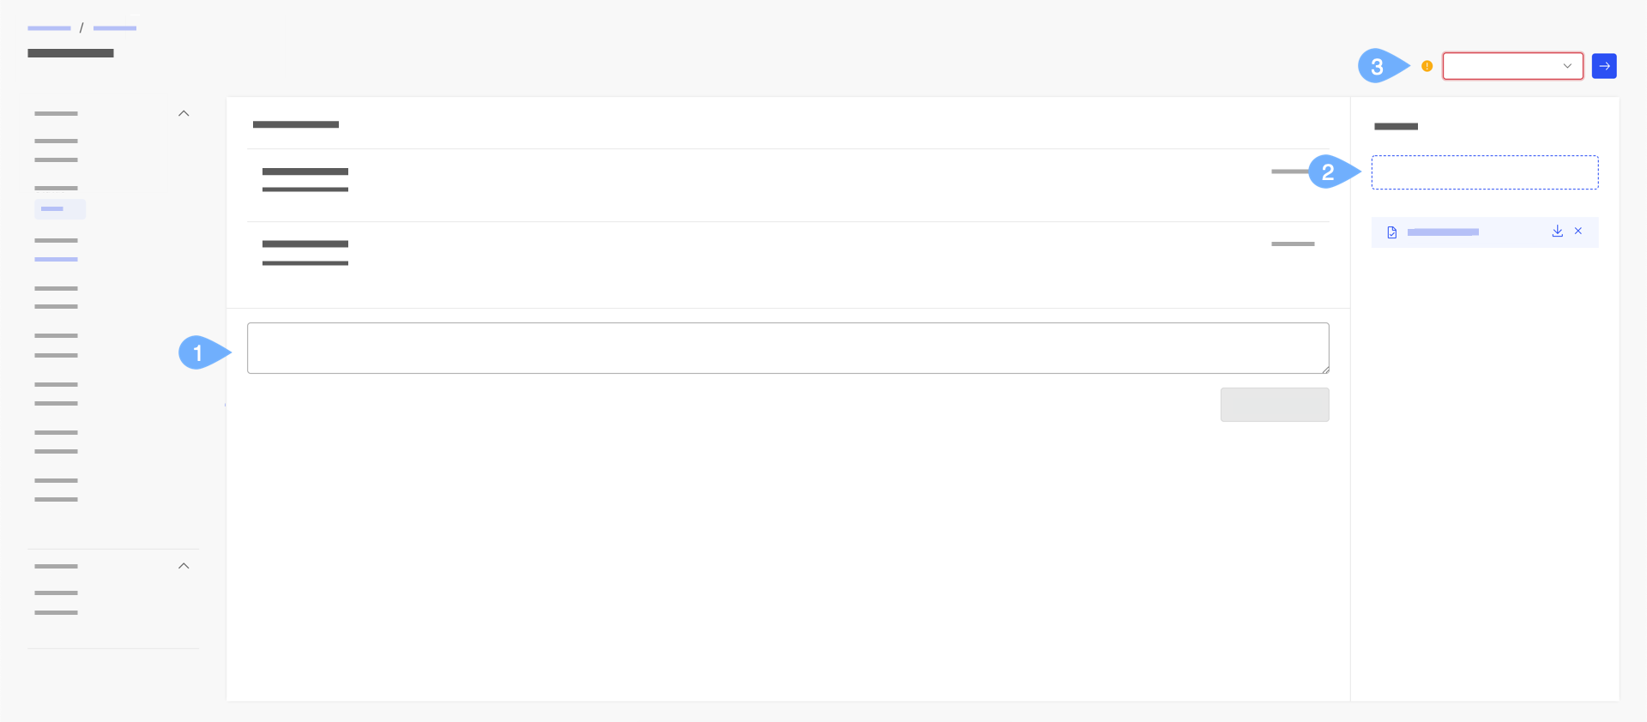Click the second breadcrumb link
Viewport: 1647px width, 722px height.
tap(114, 28)
